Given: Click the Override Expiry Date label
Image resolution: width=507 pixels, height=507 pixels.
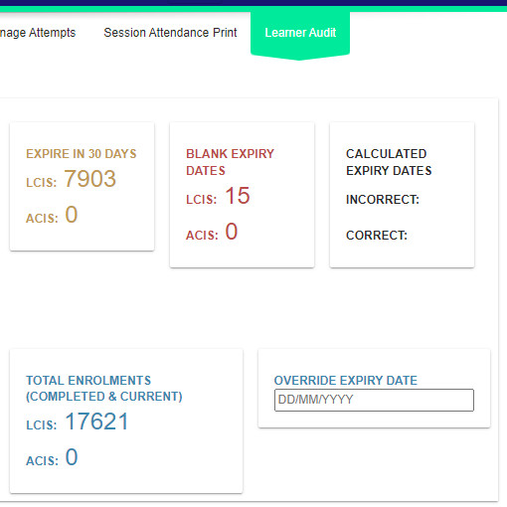Looking at the screenshot, I should (x=346, y=381).
